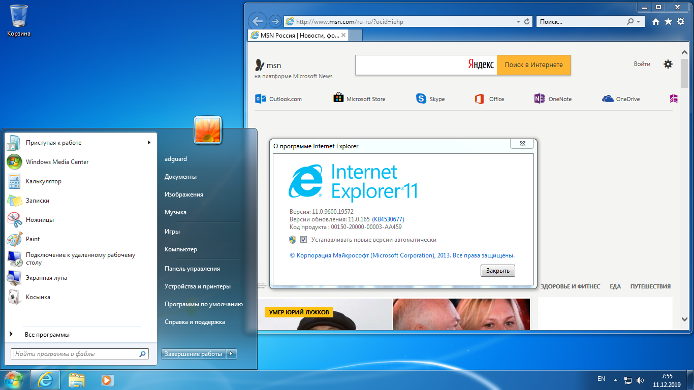The height and width of the screenshot is (390, 694).
Task: Click the search magnifier in IE search box
Action: pos(630,22)
